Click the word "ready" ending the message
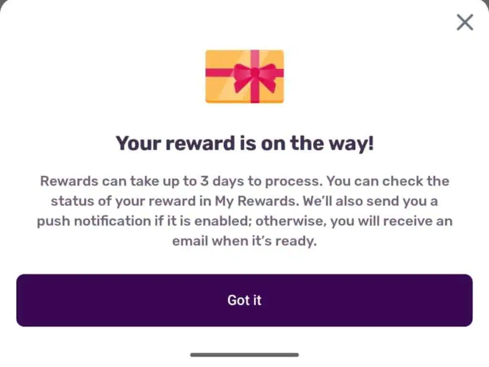This screenshot has height=367, width=489. click(x=298, y=241)
